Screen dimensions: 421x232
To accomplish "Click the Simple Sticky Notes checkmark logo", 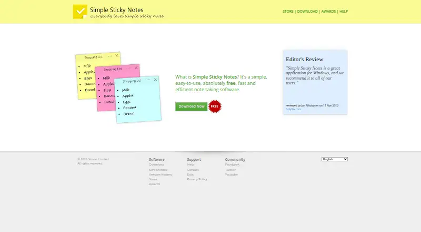I will tap(80, 12).
